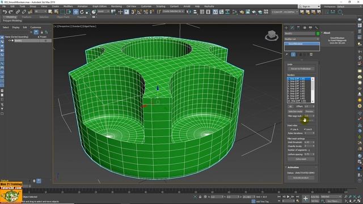Click the Play Animation button

288,197
